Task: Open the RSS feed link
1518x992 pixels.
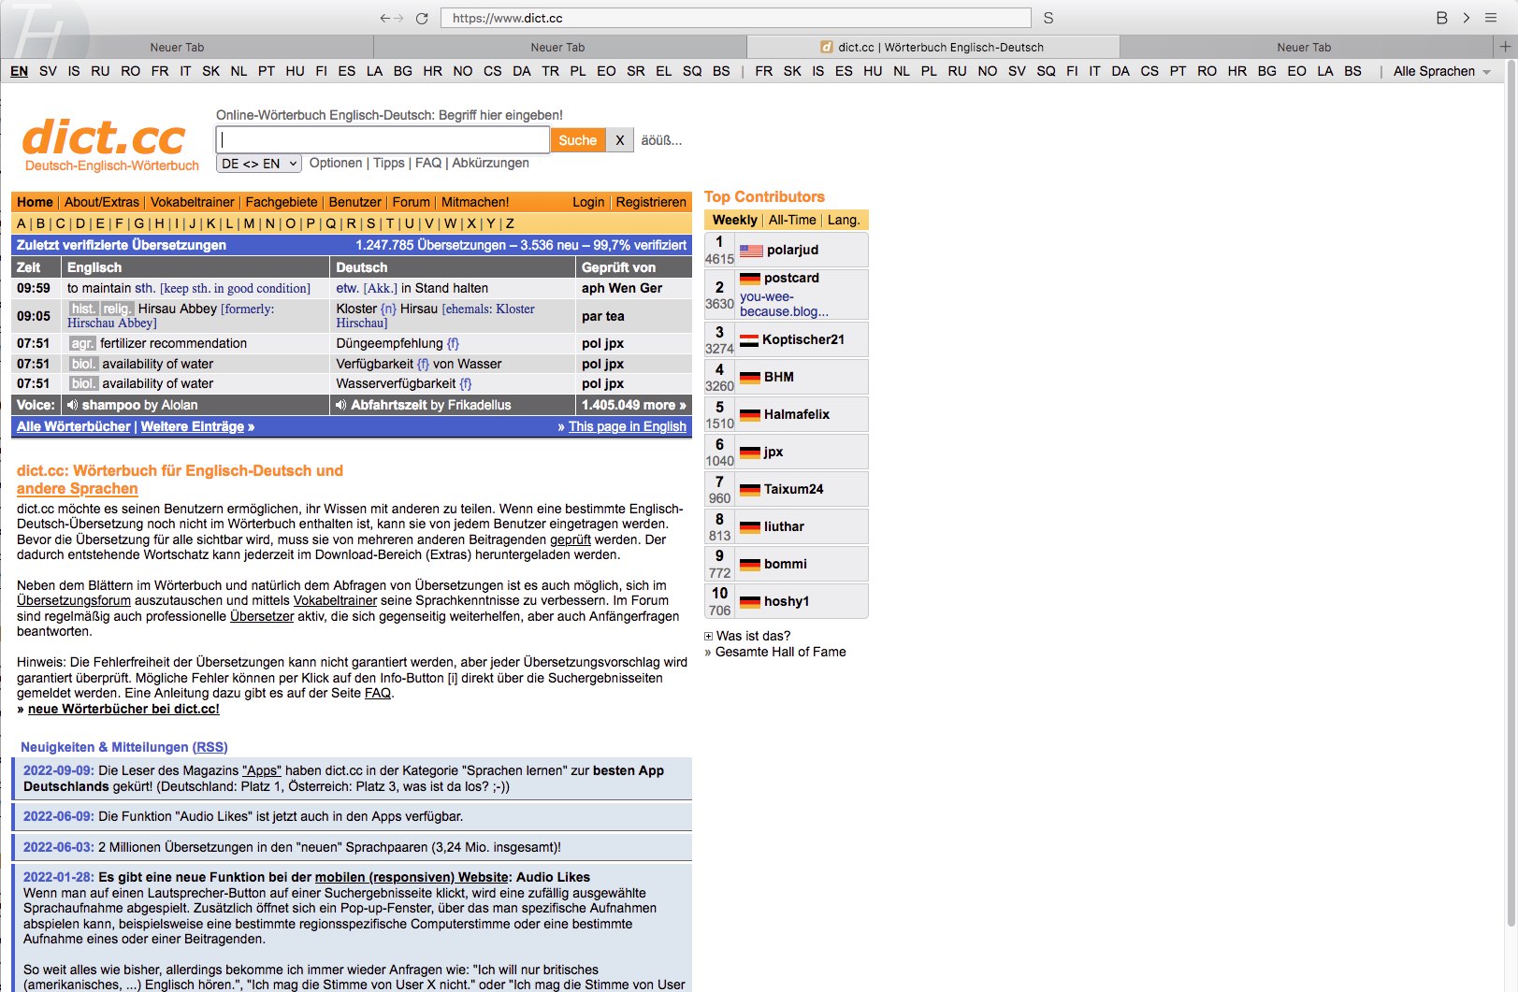Action: click(x=210, y=747)
